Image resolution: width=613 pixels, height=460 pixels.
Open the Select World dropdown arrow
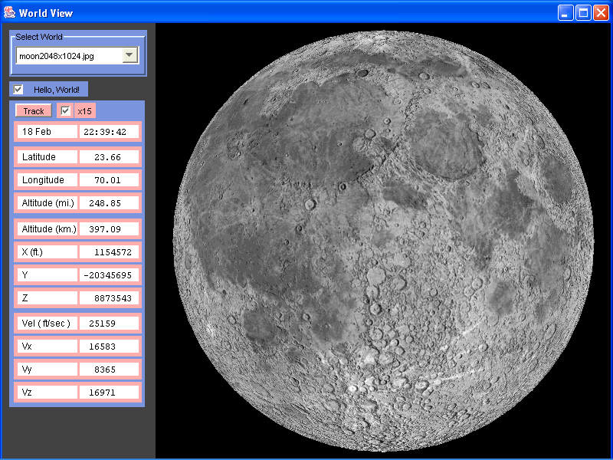pos(129,55)
